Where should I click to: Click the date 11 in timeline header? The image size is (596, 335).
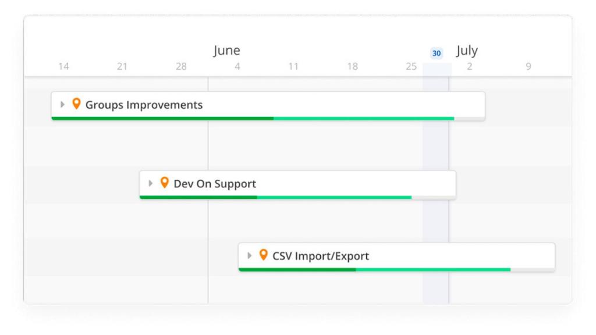pyautogui.click(x=293, y=67)
